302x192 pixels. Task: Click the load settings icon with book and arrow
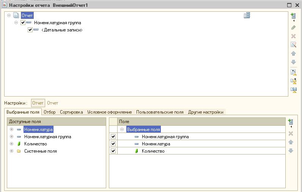coord(293,81)
